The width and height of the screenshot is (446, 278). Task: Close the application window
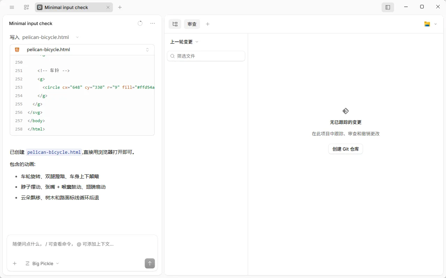438,7
